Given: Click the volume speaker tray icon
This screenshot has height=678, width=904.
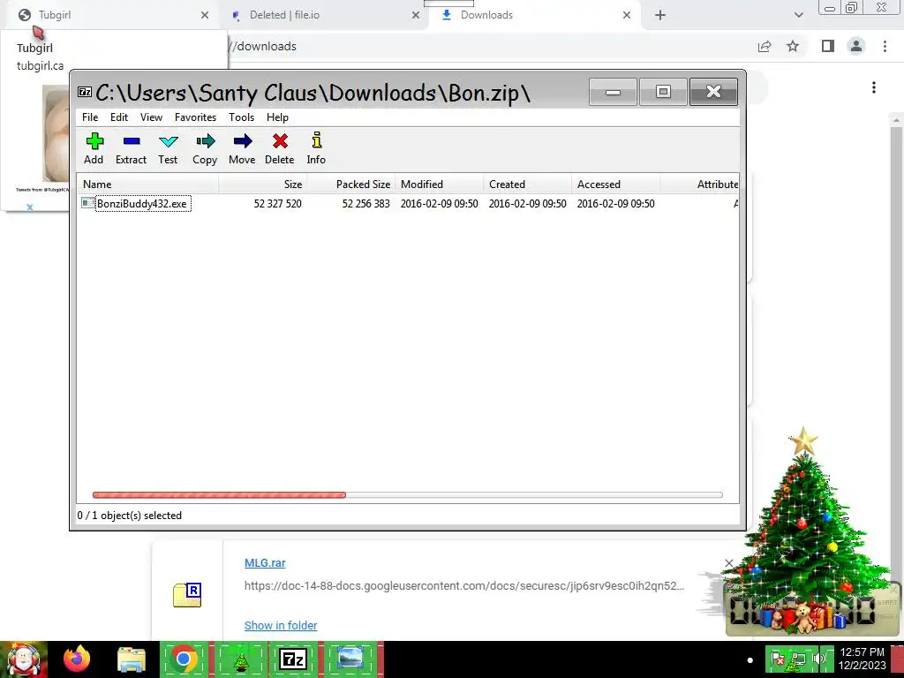Looking at the screenshot, I should coord(819,659).
